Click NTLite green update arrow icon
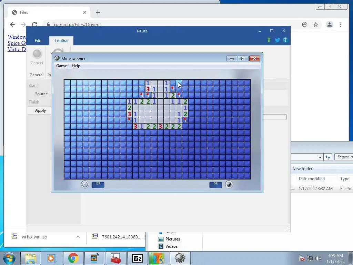353x265 pixels. (269, 40)
